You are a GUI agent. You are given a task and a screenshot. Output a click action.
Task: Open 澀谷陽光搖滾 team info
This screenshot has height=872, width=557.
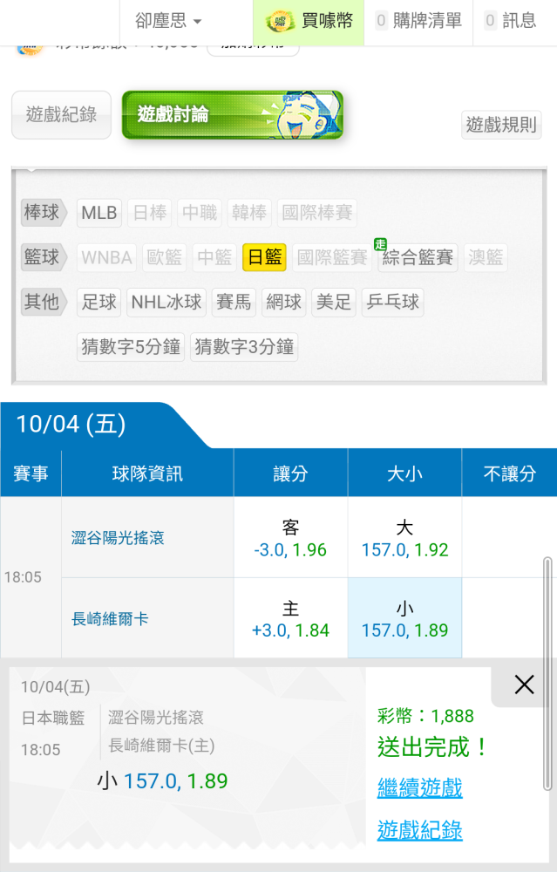click(x=118, y=538)
